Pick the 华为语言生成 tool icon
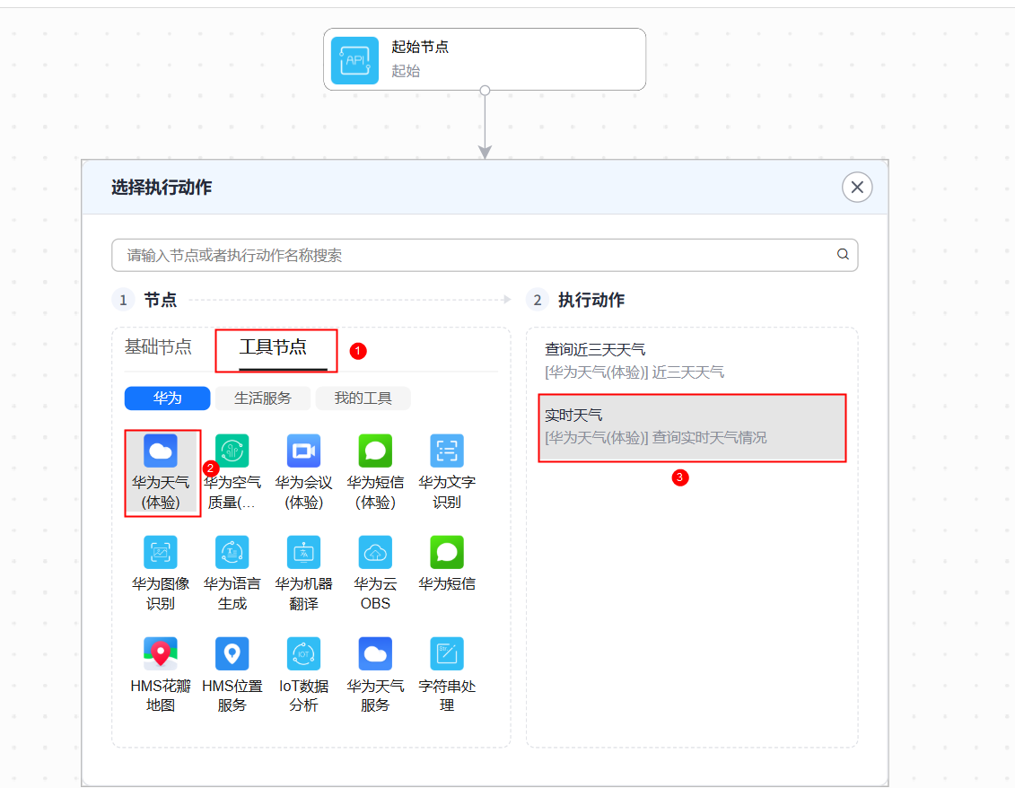This screenshot has width=1015, height=788. (x=232, y=552)
